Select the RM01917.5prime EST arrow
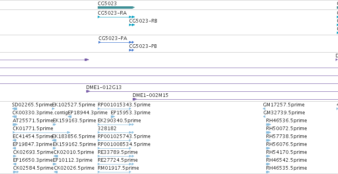Screen dimensions: 338x174 coord(114,172)
